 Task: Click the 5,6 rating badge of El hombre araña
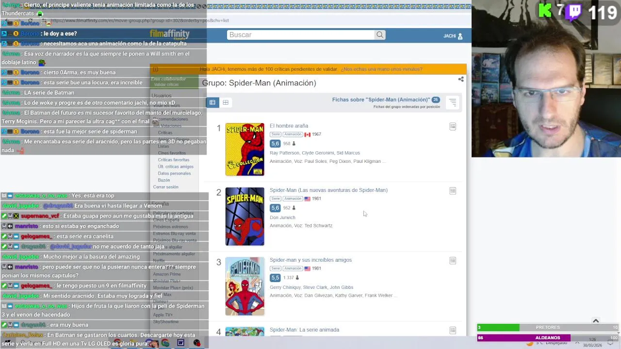point(275,143)
